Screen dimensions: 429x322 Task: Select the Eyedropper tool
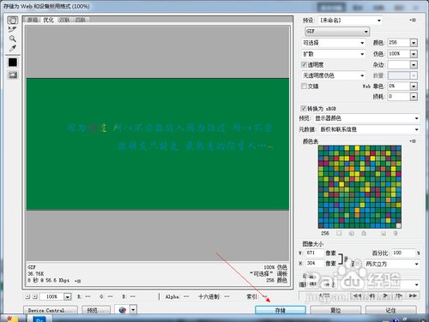[12, 48]
